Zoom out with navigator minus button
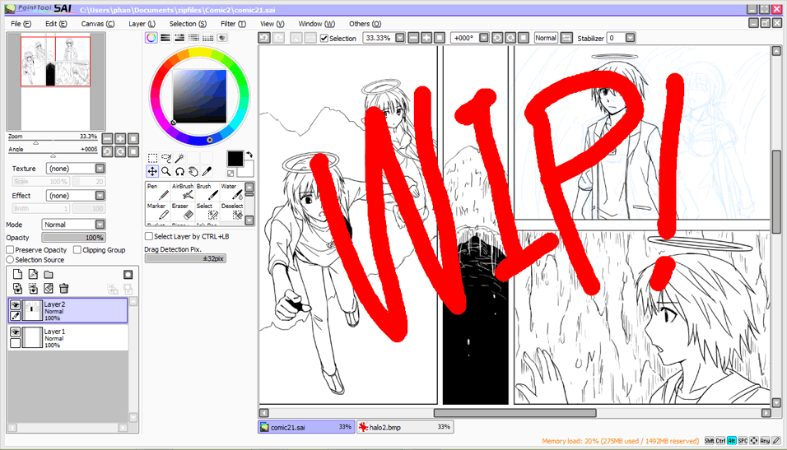The height and width of the screenshot is (450, 787). coord(107,139)
